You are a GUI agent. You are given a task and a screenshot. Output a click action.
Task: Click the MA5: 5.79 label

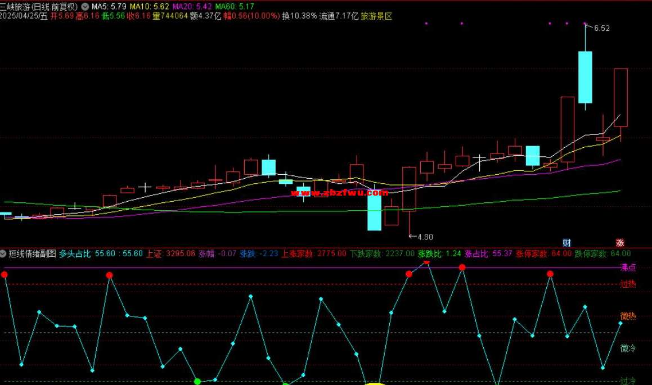tap(109, 7)
